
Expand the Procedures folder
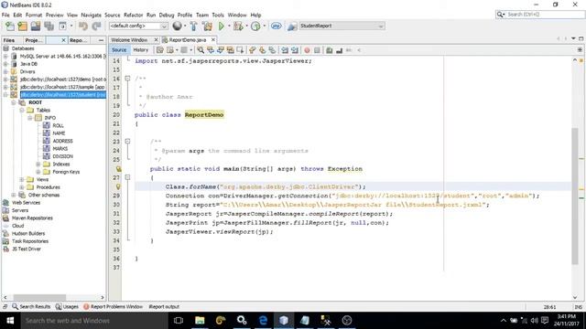coord(22,187)
